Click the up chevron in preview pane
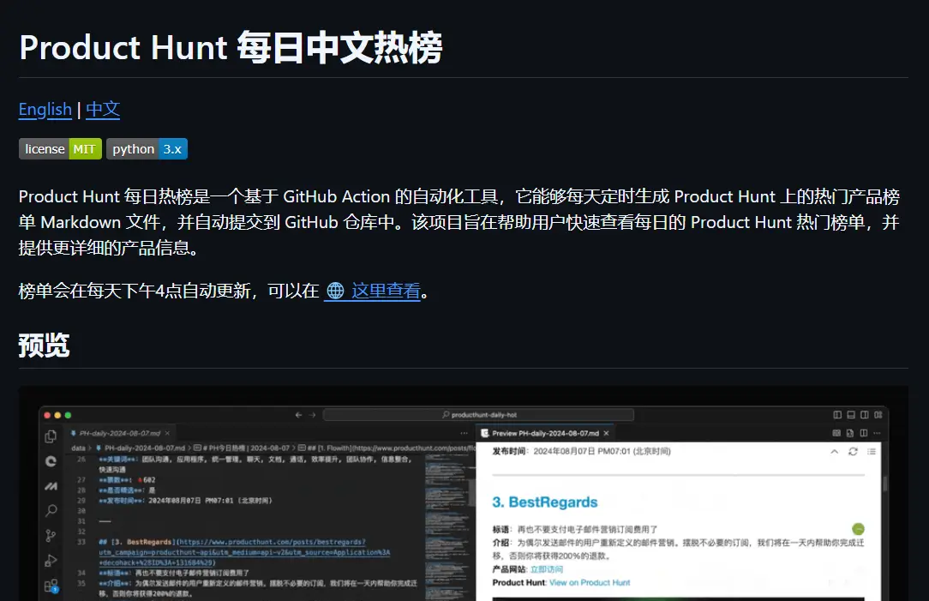The width and height of the screenshot is (929, 601). point(834,451)
